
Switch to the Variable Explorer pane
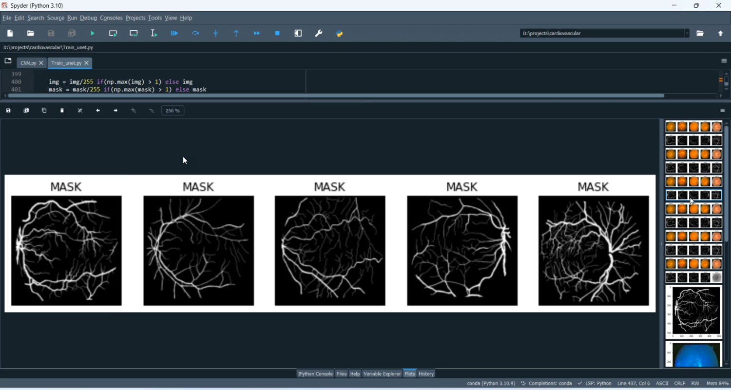382,374
